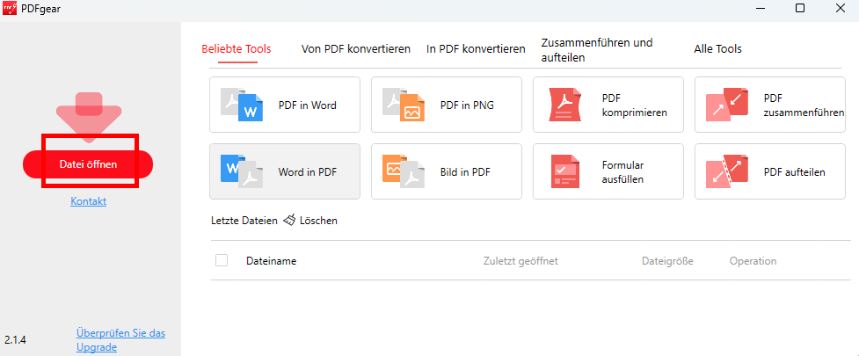
Task: Tick the select-all checkbox beside Dateiname
Action: (222, 261)
